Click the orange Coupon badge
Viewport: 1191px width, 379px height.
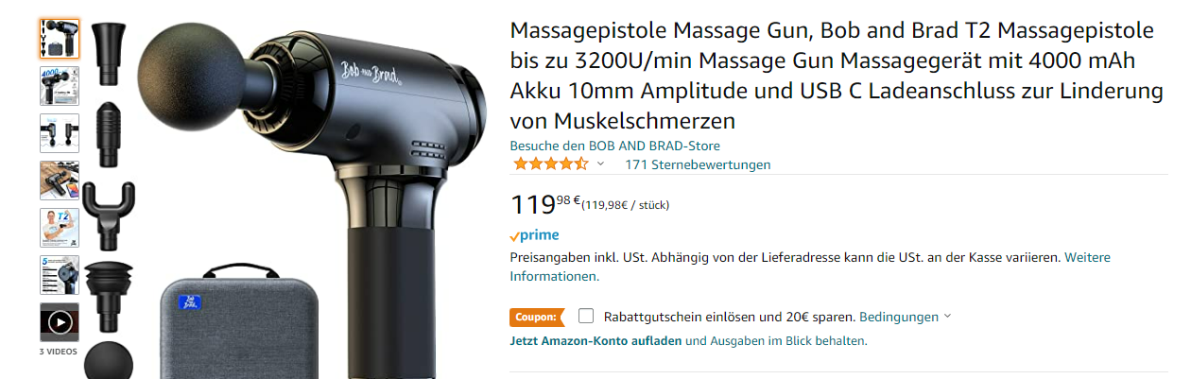point(537,317)
